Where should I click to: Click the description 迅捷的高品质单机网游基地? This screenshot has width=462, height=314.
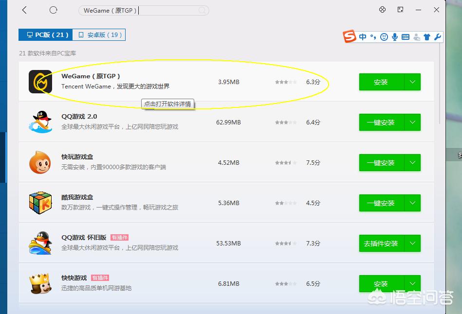(96, 288)
